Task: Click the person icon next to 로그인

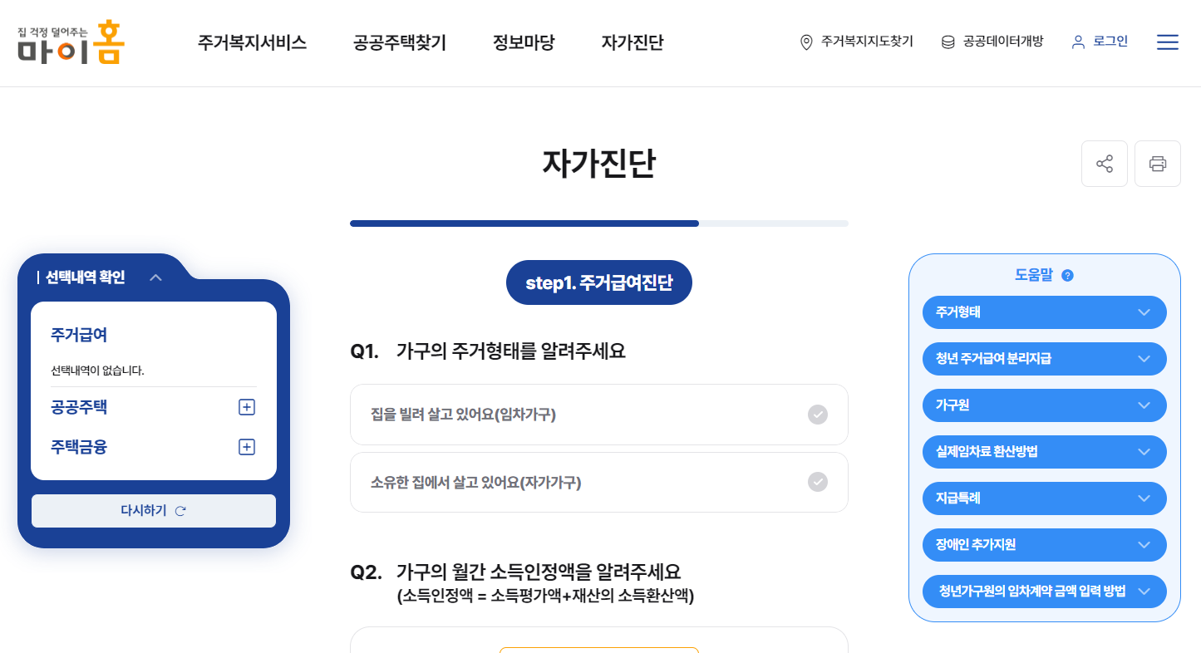Action: (x=1078, y=41)
